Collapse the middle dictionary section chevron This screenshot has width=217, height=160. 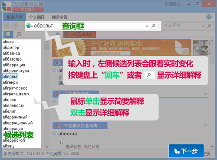coord(206,94)
